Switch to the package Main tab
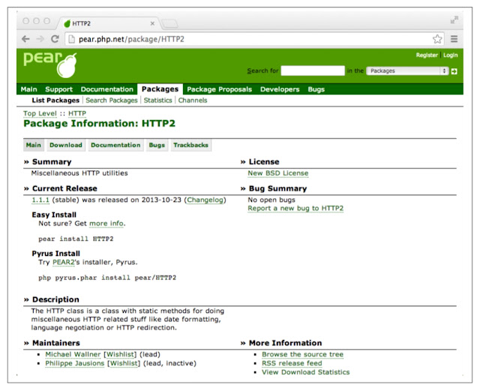Image resolution: width=480 pixels, height=388 pixels. [33, 145]
